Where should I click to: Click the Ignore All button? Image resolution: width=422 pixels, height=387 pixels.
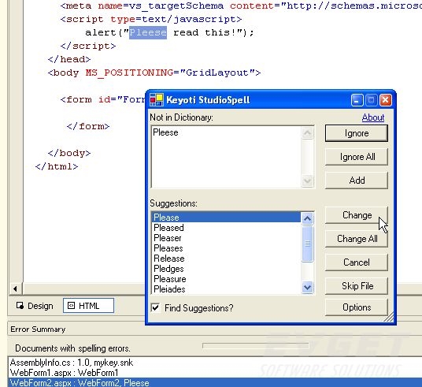point(357,157)
